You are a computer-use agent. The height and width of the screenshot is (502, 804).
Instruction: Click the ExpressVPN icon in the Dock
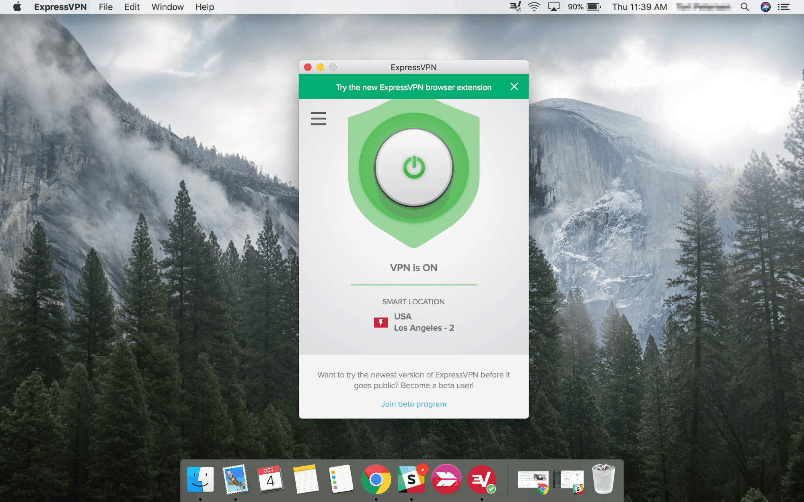481,479
